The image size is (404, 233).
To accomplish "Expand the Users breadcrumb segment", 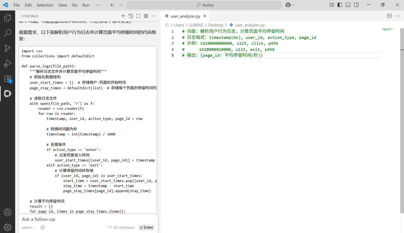I will pos(179,25).
